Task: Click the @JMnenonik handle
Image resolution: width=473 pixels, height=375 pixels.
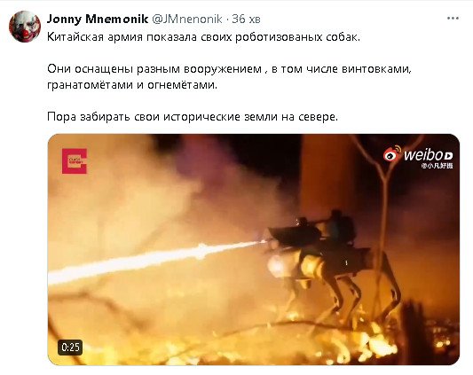Action: [187, 19]
